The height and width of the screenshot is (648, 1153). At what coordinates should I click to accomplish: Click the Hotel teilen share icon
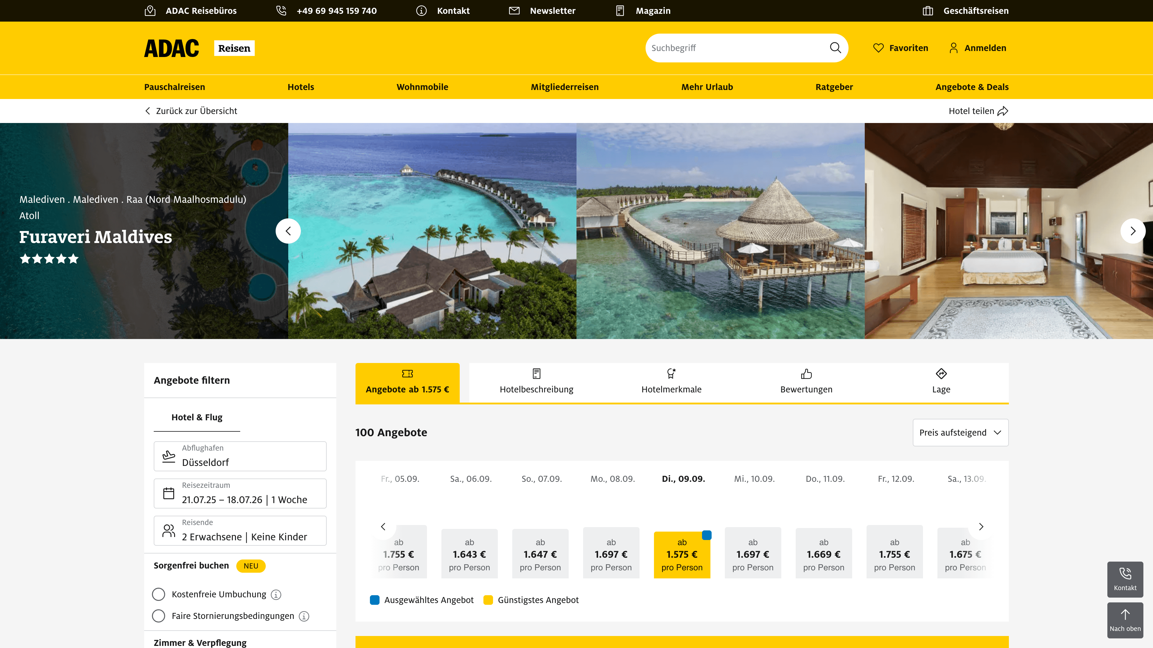1003,111
